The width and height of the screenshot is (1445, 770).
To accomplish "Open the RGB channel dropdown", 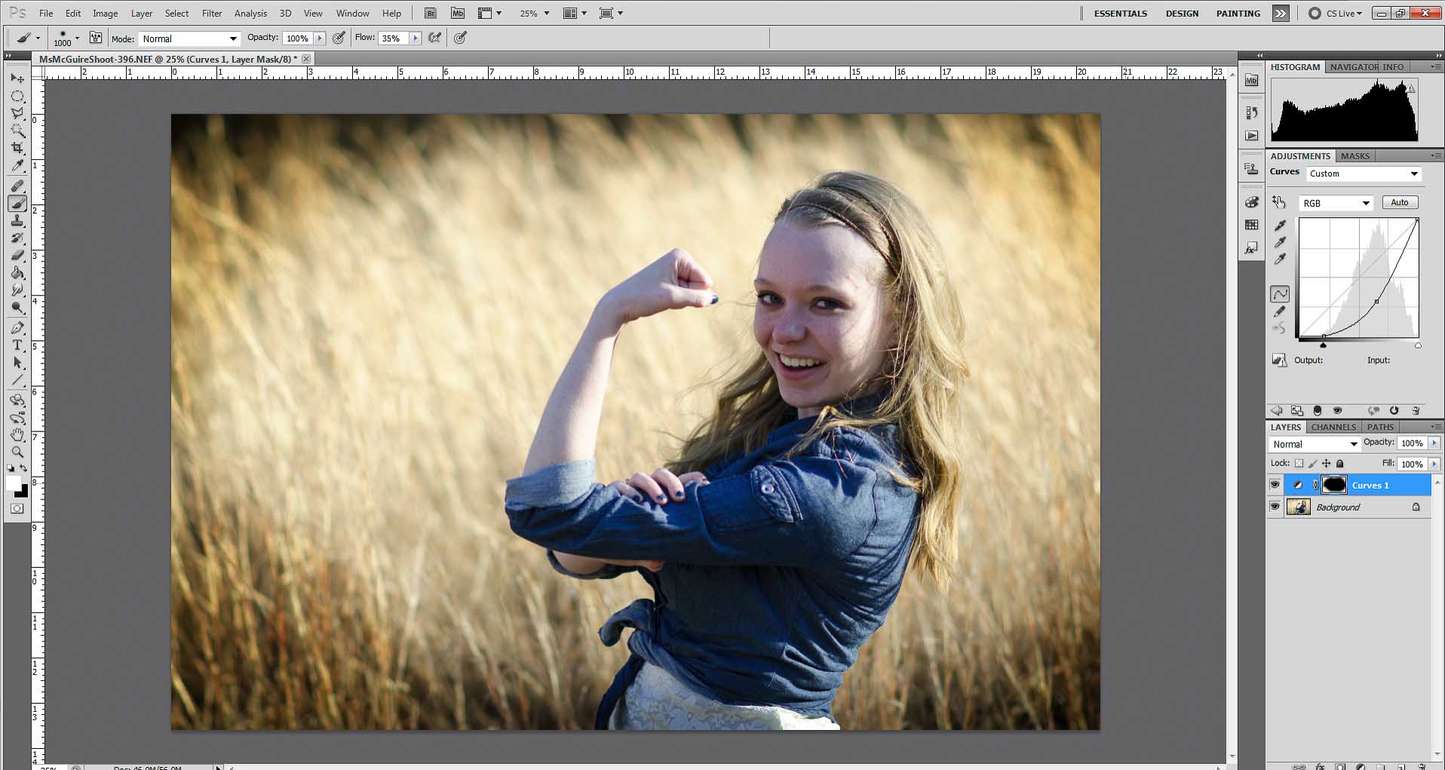I will [1335, 203].
